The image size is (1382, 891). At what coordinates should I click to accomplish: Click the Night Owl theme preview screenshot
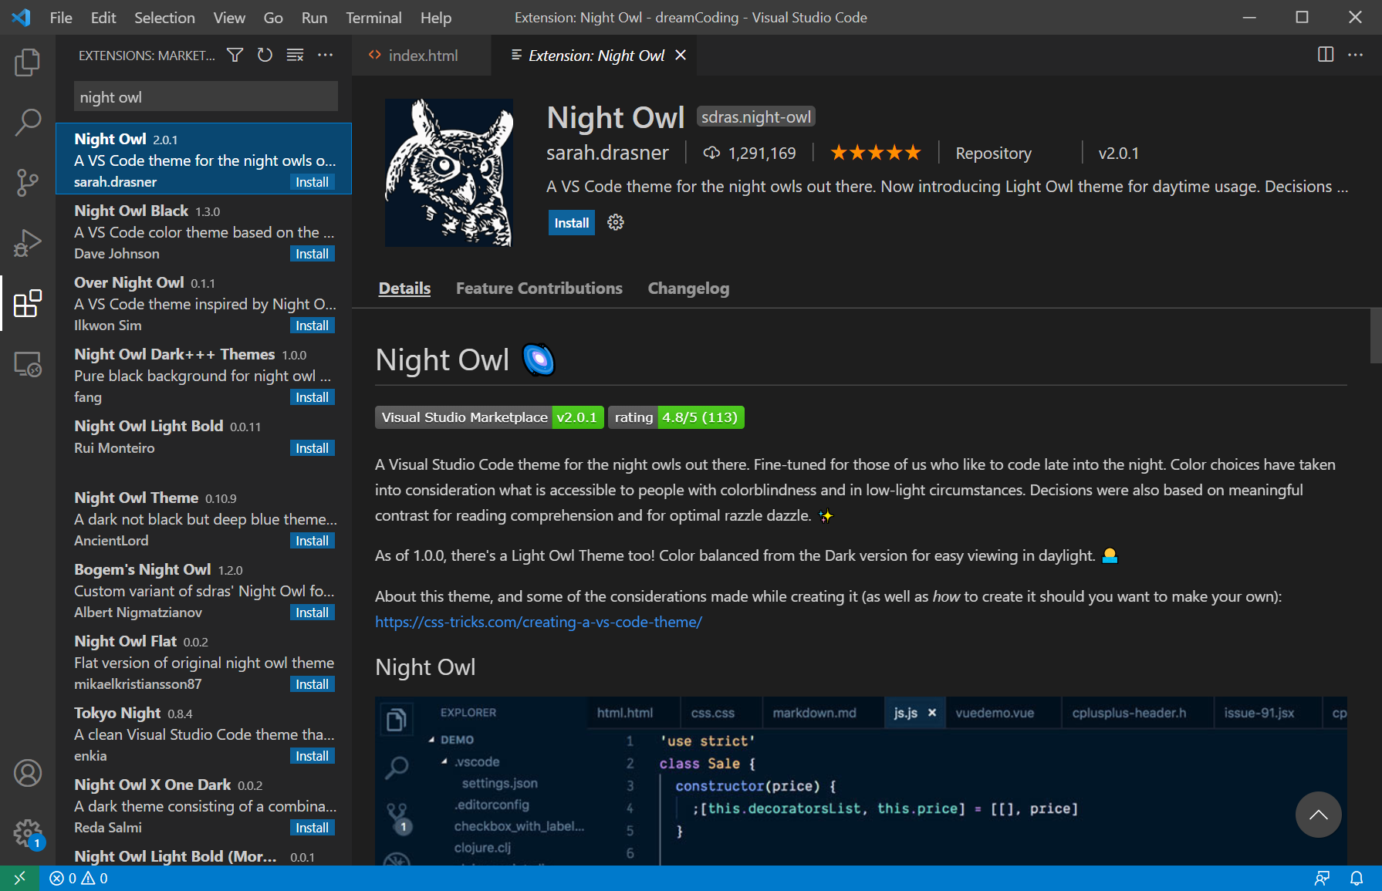pyautogui.click(x=861, y=781)
